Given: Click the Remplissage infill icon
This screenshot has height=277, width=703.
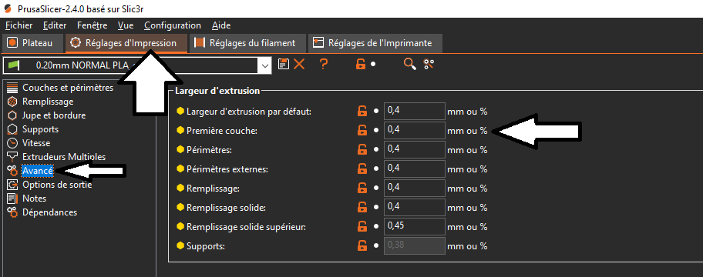Looking at the screenshot, I should [12, 102].
